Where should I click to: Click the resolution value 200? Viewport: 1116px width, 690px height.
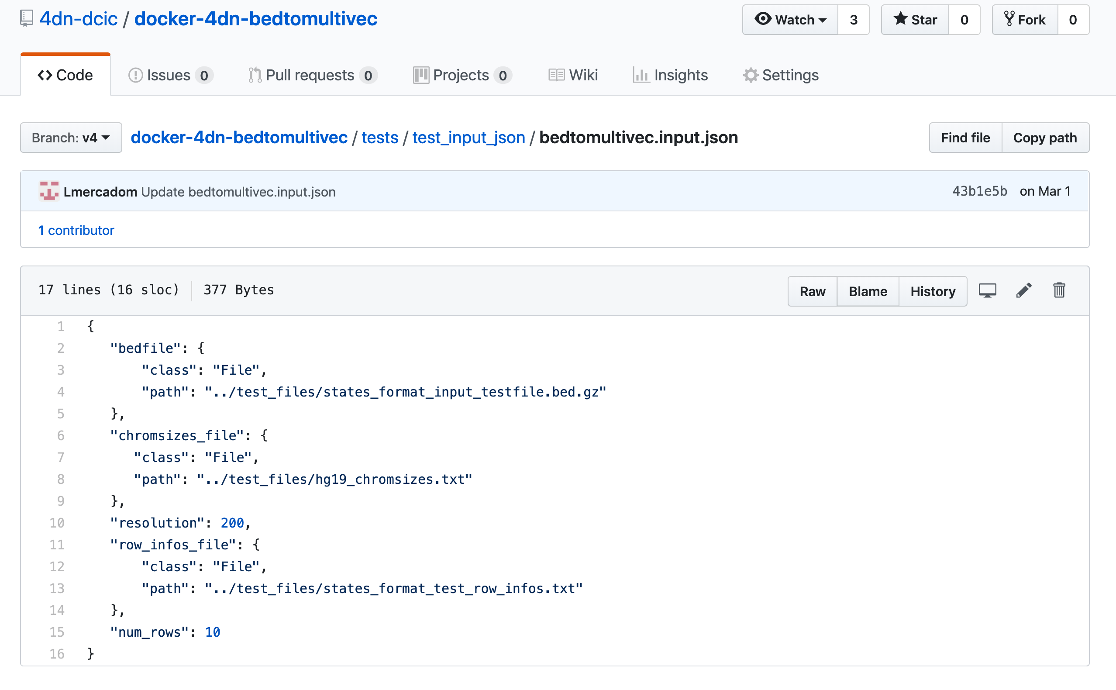point(232,523)
